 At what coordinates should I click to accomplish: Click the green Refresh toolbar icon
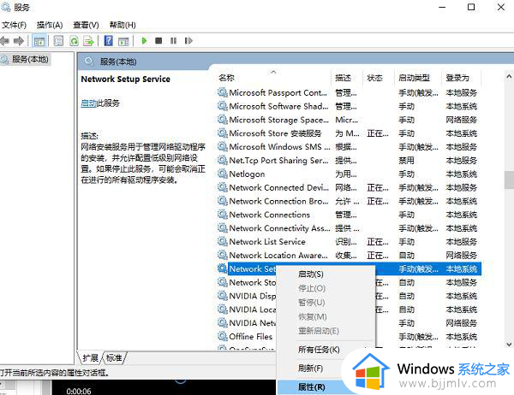[74, 41]
